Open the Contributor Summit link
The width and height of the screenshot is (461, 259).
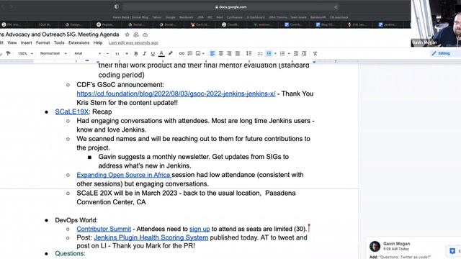point(104,229)
